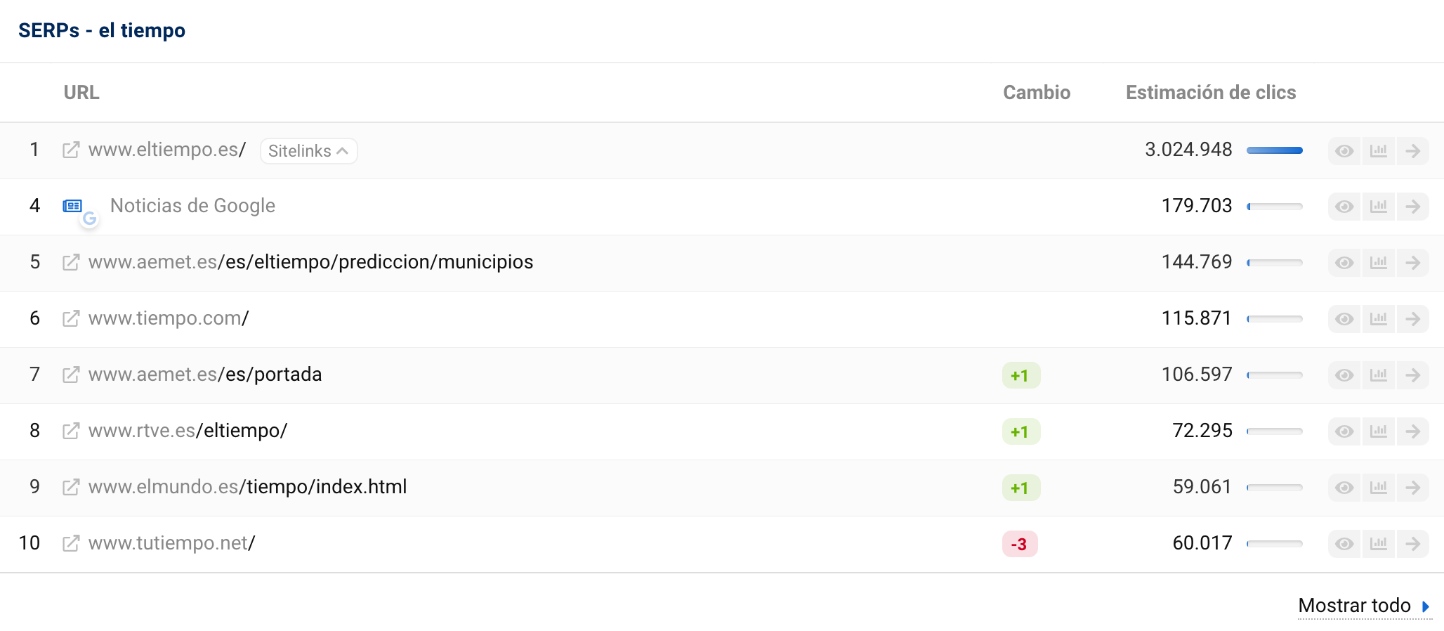Click arrow icon in www.eltiempo.es row
Screen dimensions: 1444x631
pos(1412,150)
